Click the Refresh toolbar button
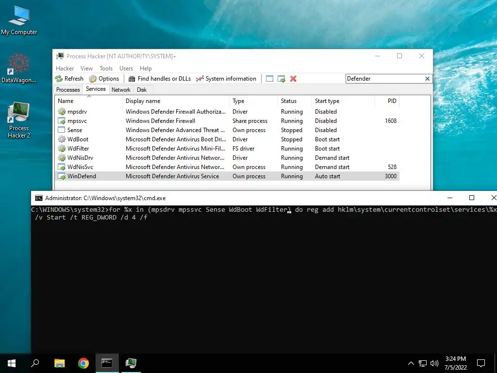The image size is (497, 373). (69, 79)
